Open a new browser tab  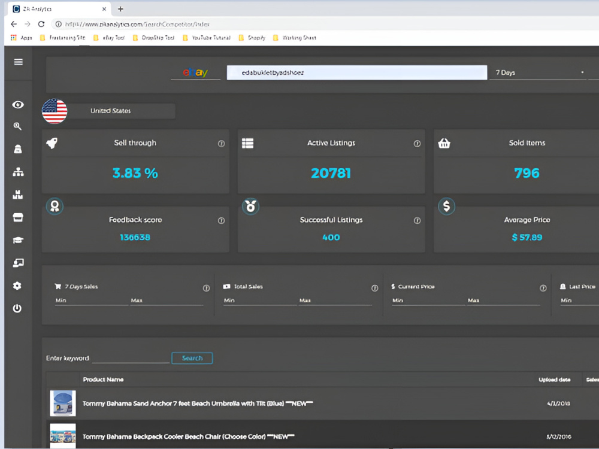point(120,9)
